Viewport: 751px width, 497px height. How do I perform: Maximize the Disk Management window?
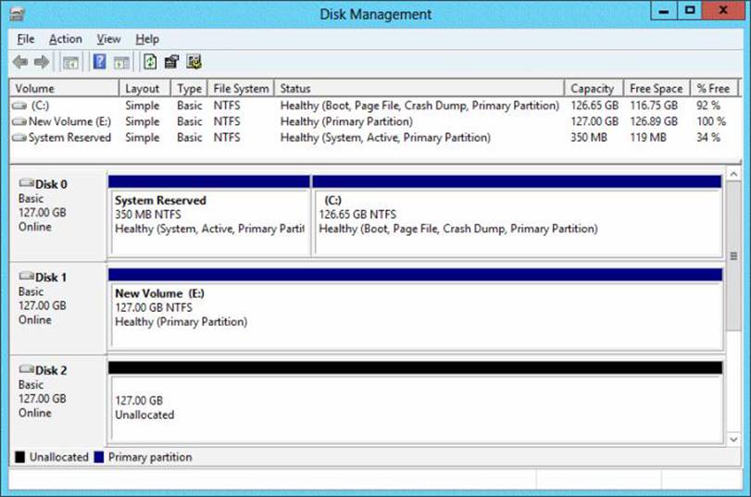pyautogui.click(x=690, y=11)
